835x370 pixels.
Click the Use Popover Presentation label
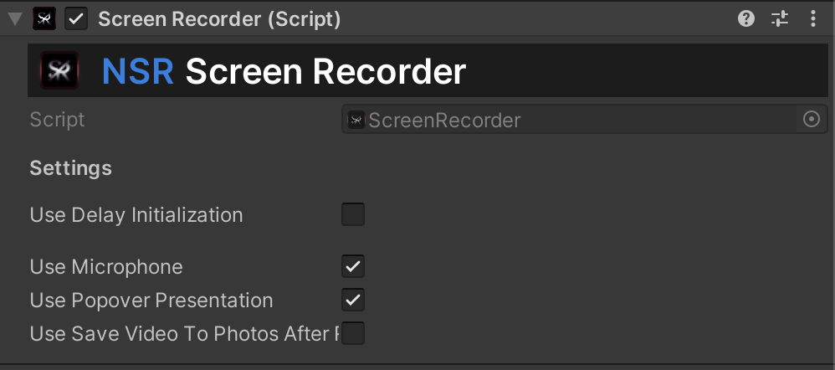(151, 301)
